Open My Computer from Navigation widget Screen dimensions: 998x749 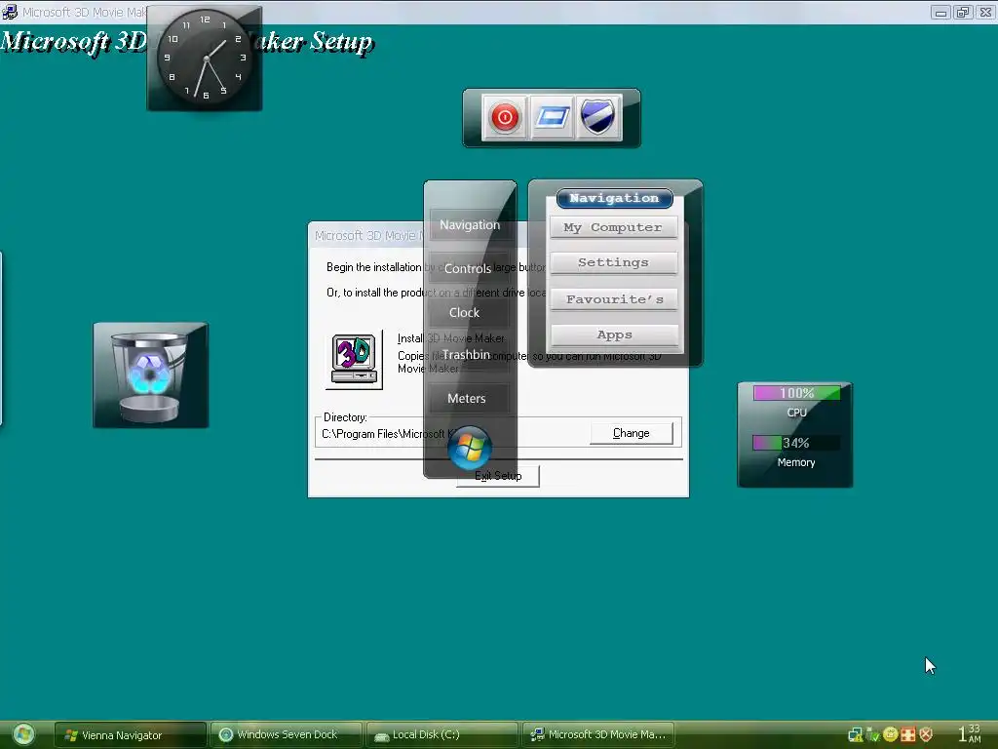coord(614,227)
